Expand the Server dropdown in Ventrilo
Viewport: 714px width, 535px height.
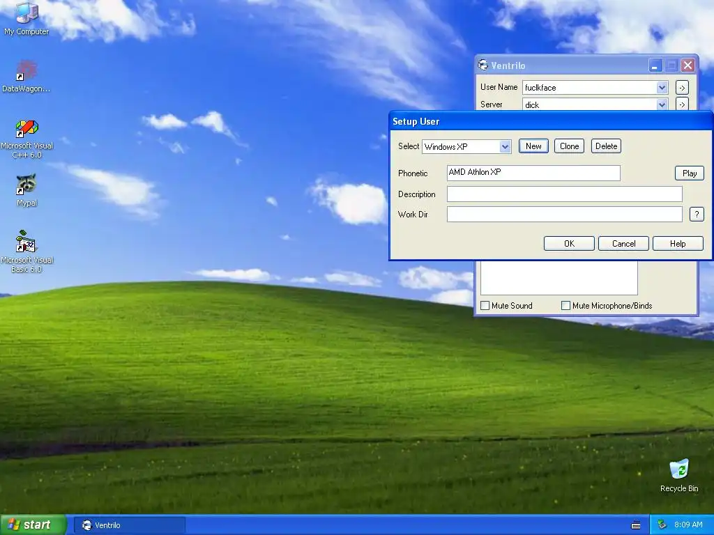point(662,104)
